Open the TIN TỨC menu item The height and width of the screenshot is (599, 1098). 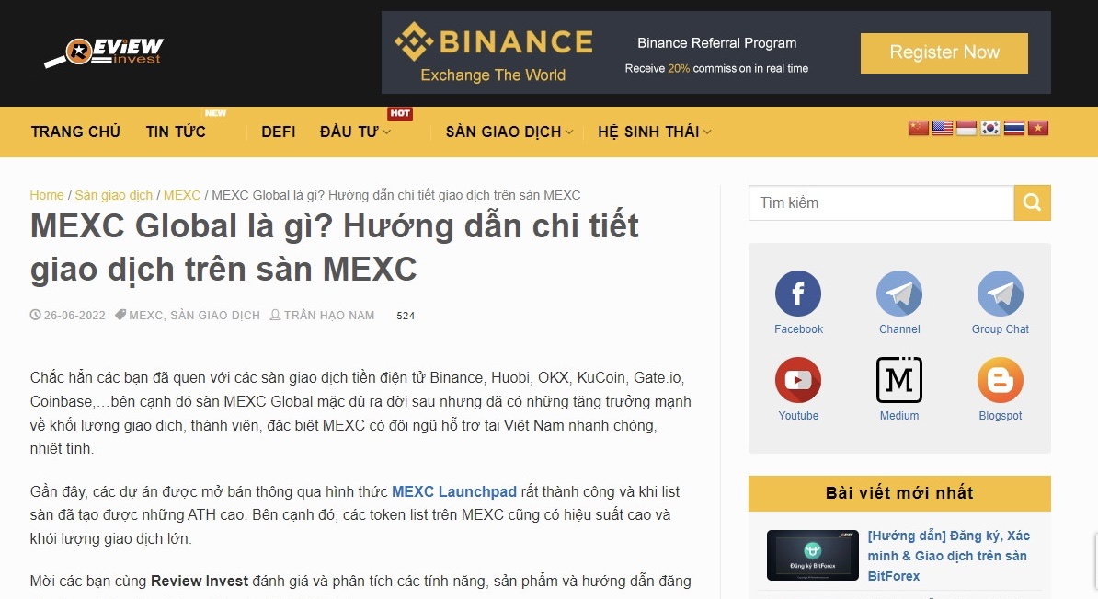pos(176,132)
